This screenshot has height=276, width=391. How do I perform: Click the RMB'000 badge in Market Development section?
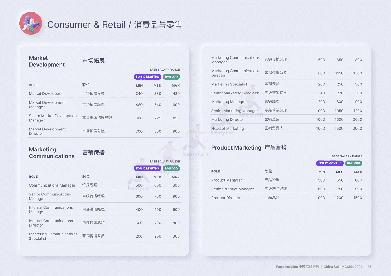(x=171, y=77)
